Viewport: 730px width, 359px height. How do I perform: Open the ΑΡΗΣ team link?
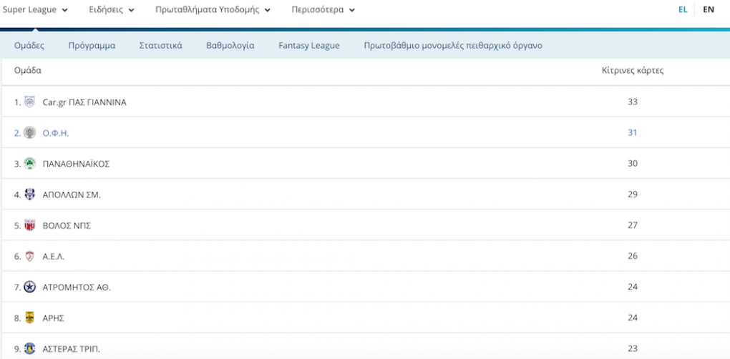point(53,318)
